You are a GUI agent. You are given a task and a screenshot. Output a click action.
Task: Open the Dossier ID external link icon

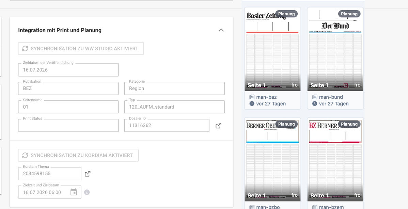(x=218, y=126)
